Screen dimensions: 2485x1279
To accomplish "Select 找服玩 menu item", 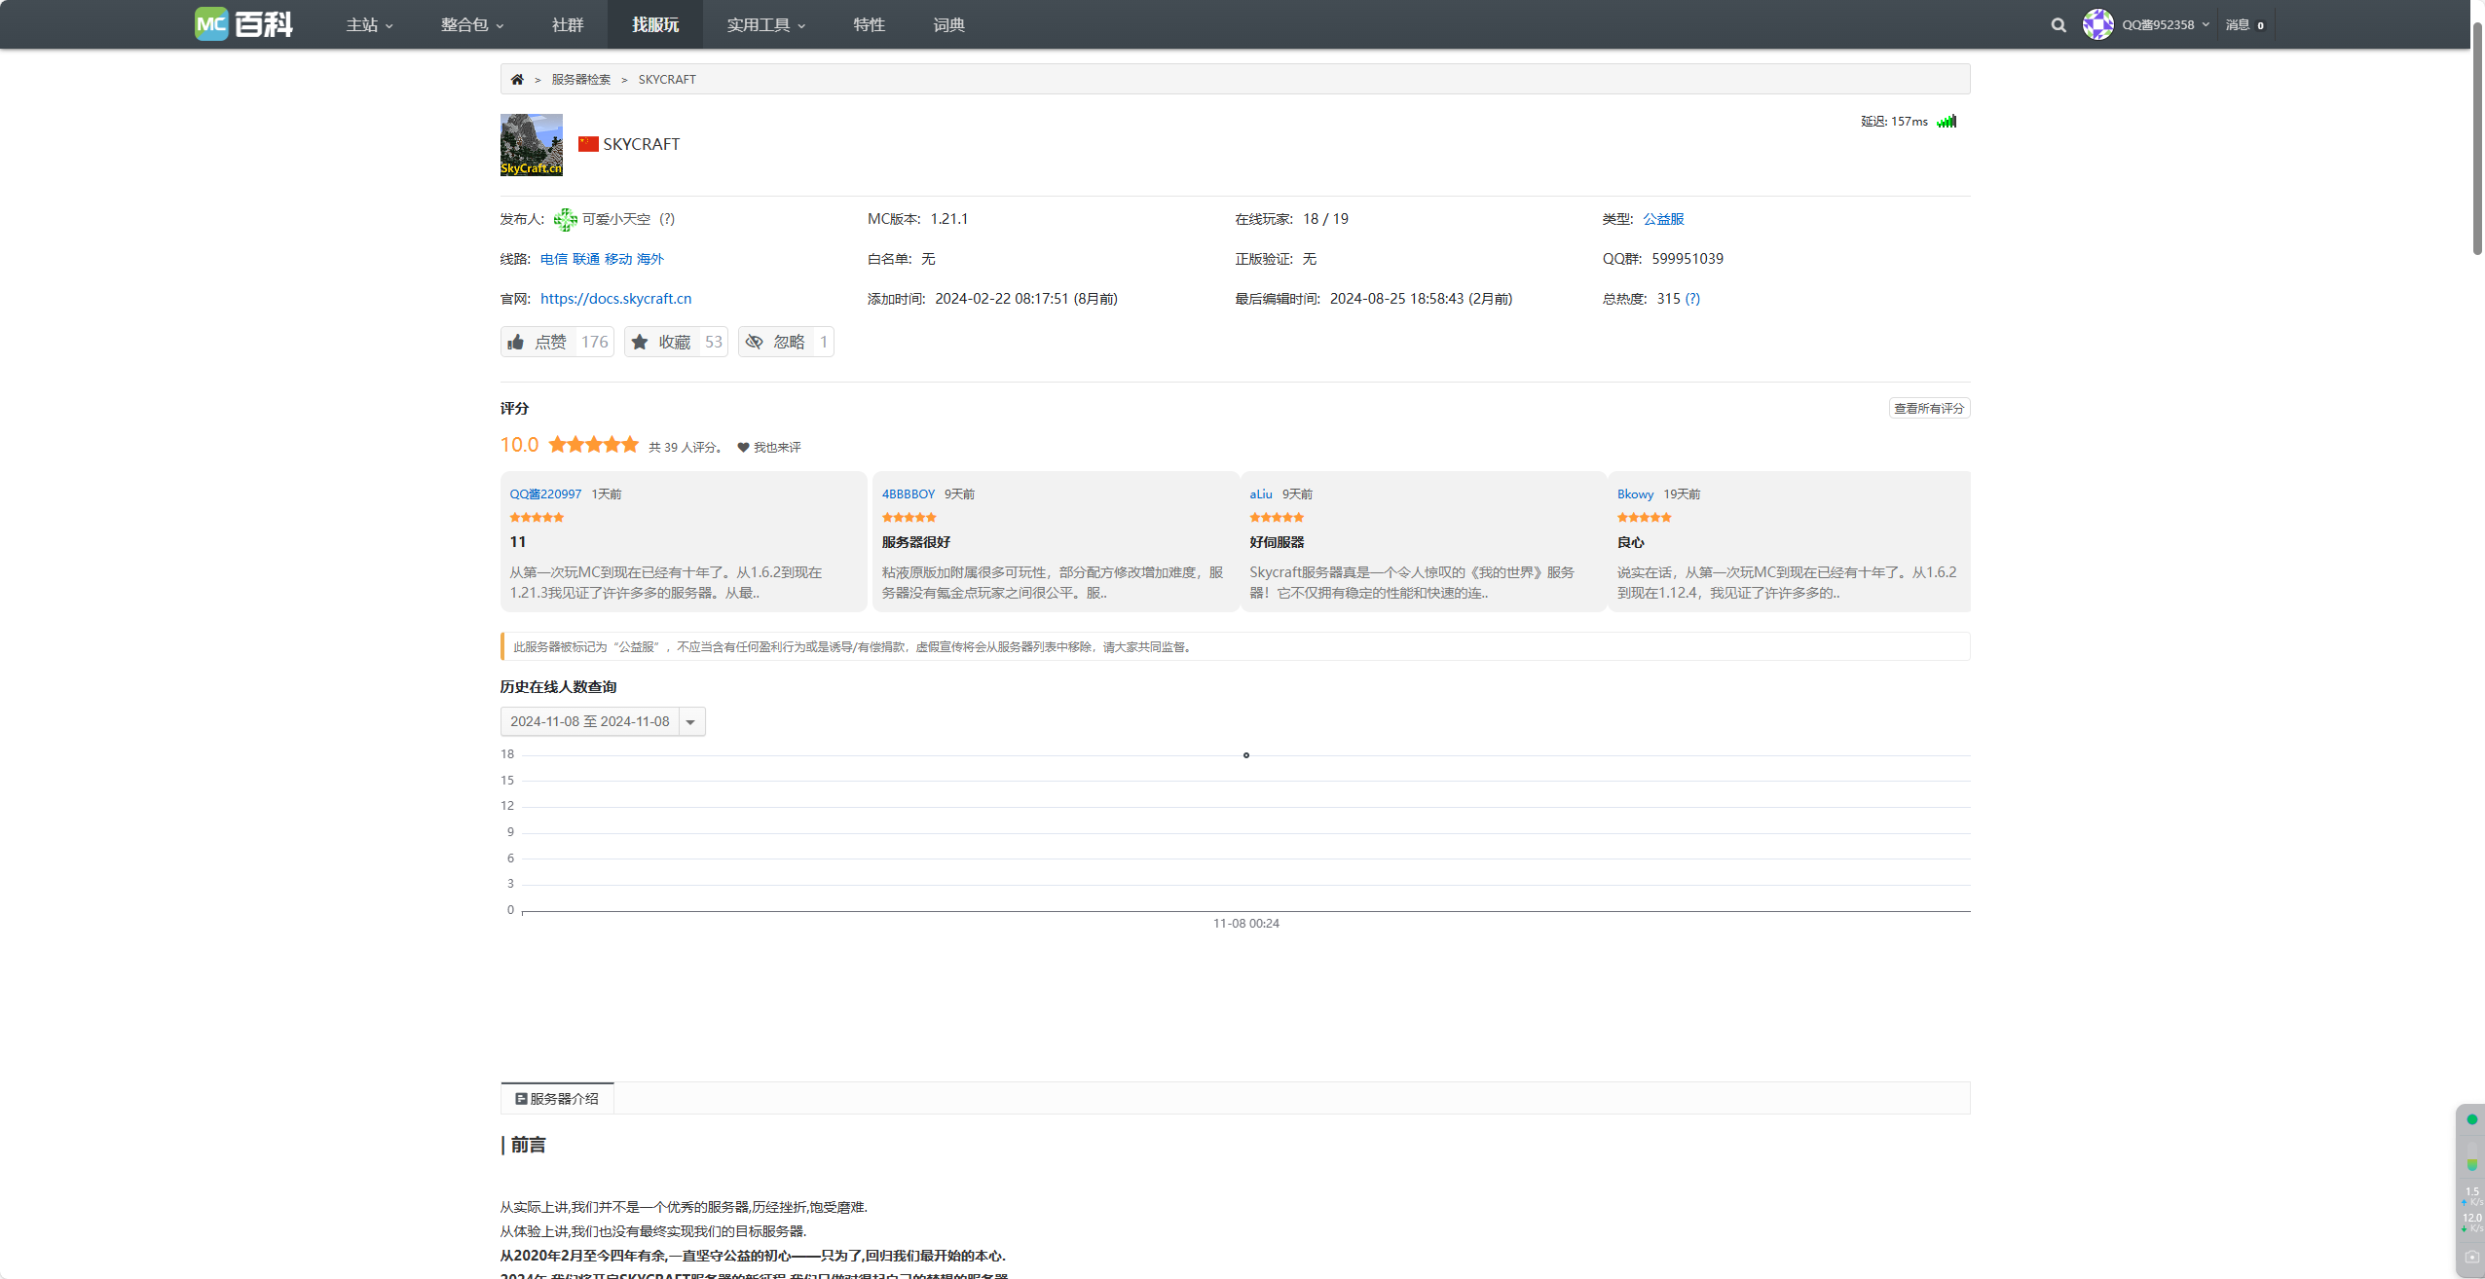I will click(x=655, y=24).
